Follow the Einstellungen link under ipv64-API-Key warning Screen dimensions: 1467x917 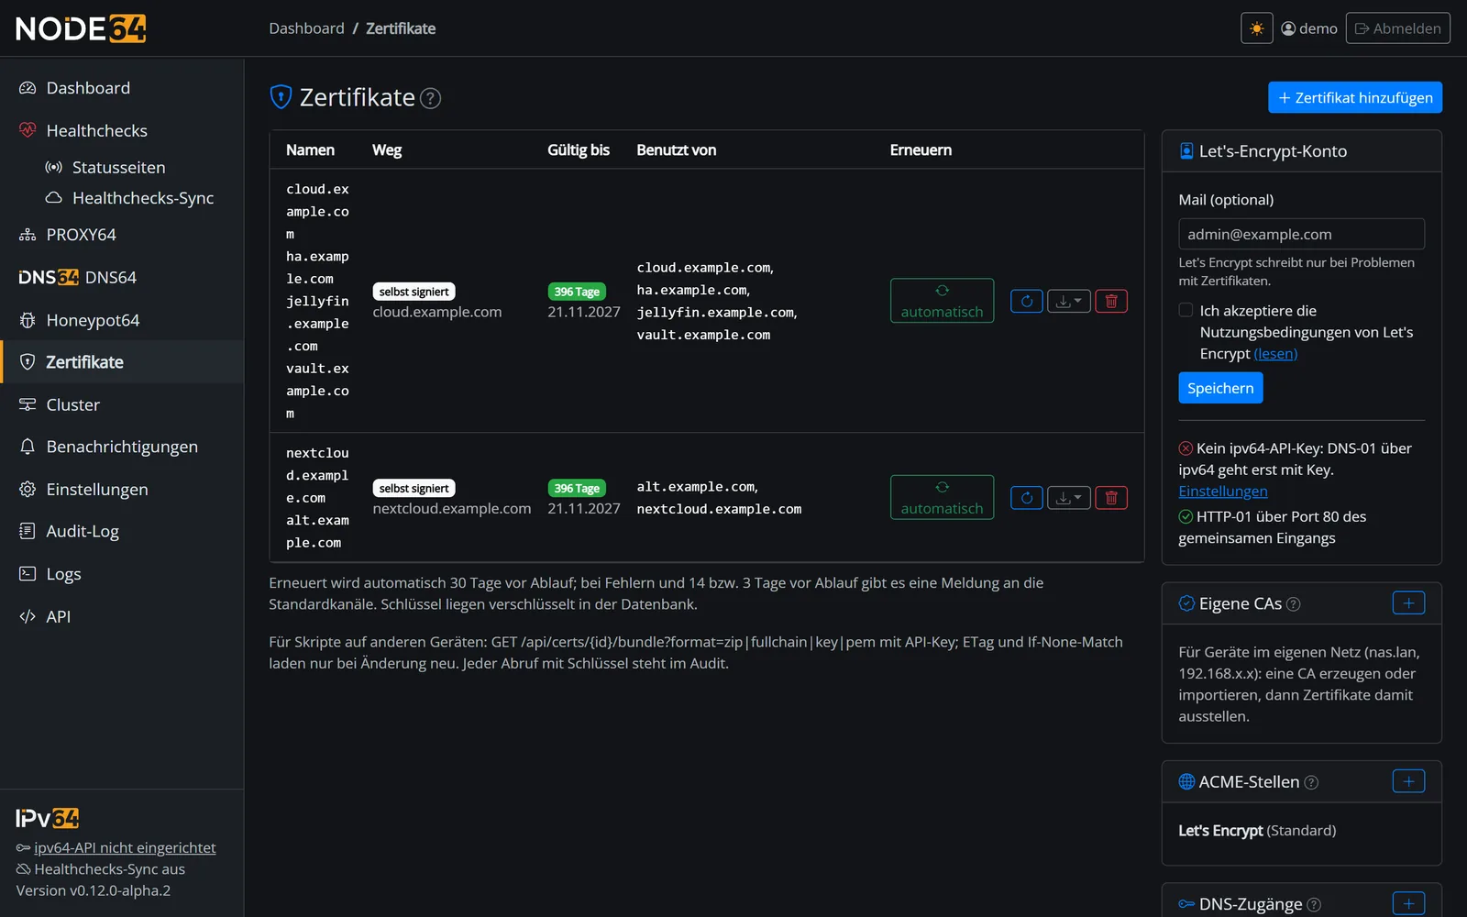(1223, 492)
